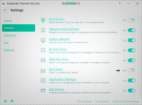This screenshot has height=105, width=142.
Task: Disable the Safe Money toggle
Action: (x=131, y=91)
